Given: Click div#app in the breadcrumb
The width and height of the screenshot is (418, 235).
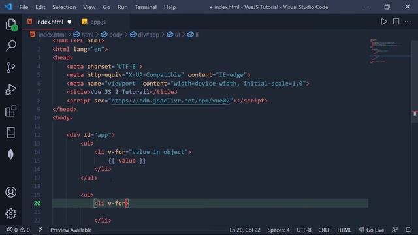Looking at the screenshot, I should click(x=148, y=35).
